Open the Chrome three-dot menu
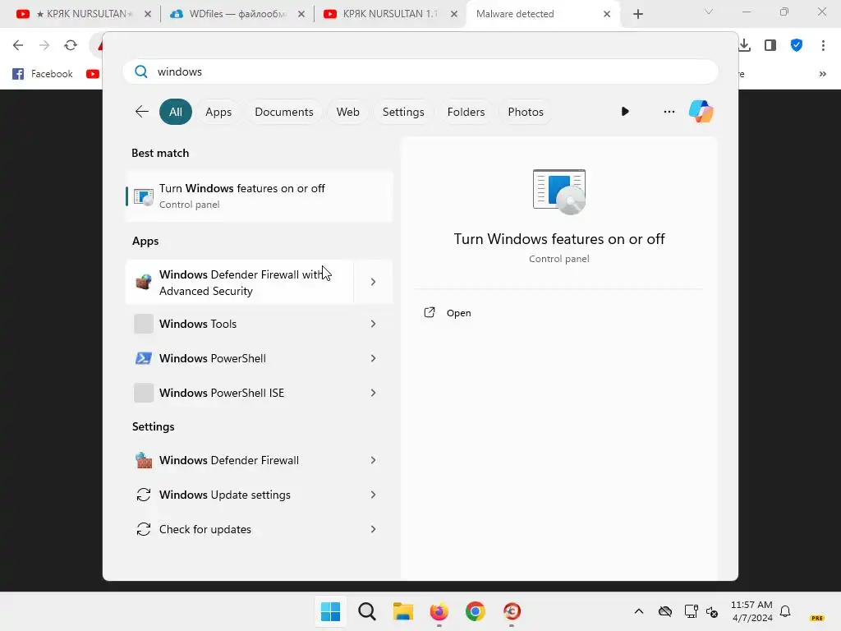This screenshot has width=841, height=631. click(823, 45)
